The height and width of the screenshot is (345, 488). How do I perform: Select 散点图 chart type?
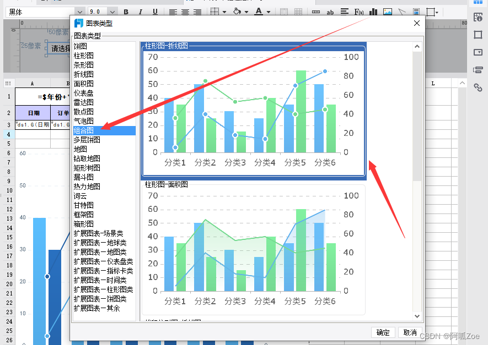point(104,112)
